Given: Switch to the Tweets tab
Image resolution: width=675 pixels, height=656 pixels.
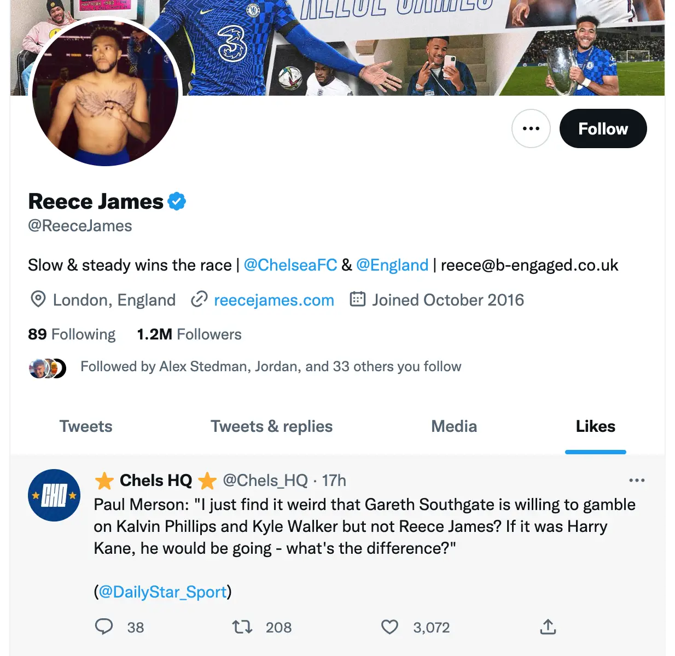Looking at the screenshot, I should [85, 426].
